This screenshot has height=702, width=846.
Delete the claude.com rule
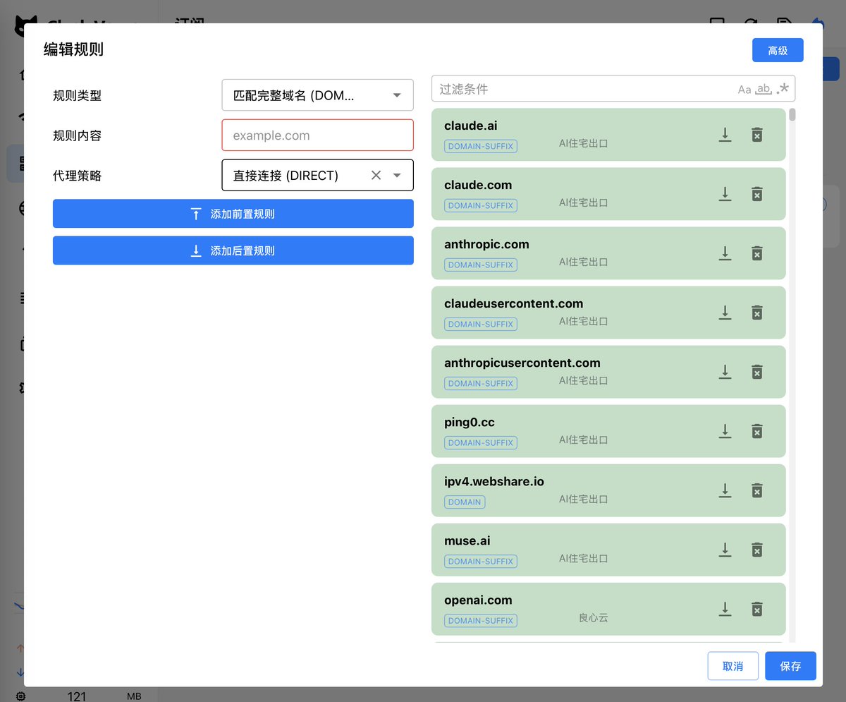[x=756, y=194]
